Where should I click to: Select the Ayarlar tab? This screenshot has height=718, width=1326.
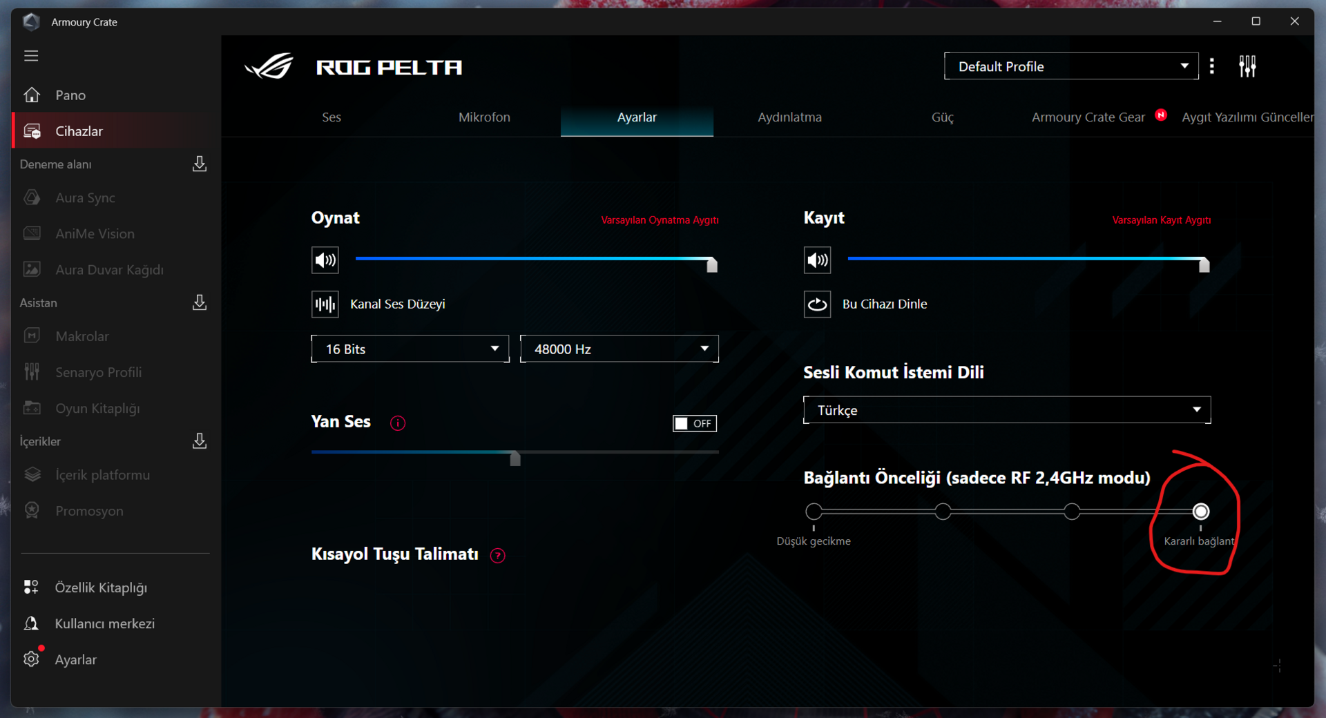click(637, 117)
